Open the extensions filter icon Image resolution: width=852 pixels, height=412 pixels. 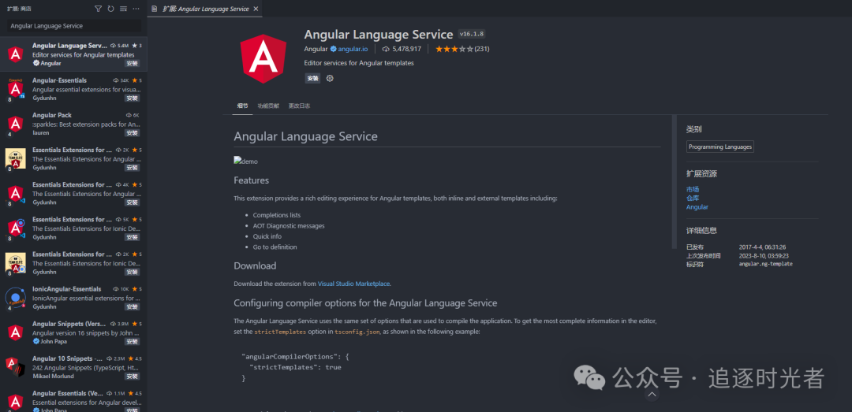(x=99, y=9)
